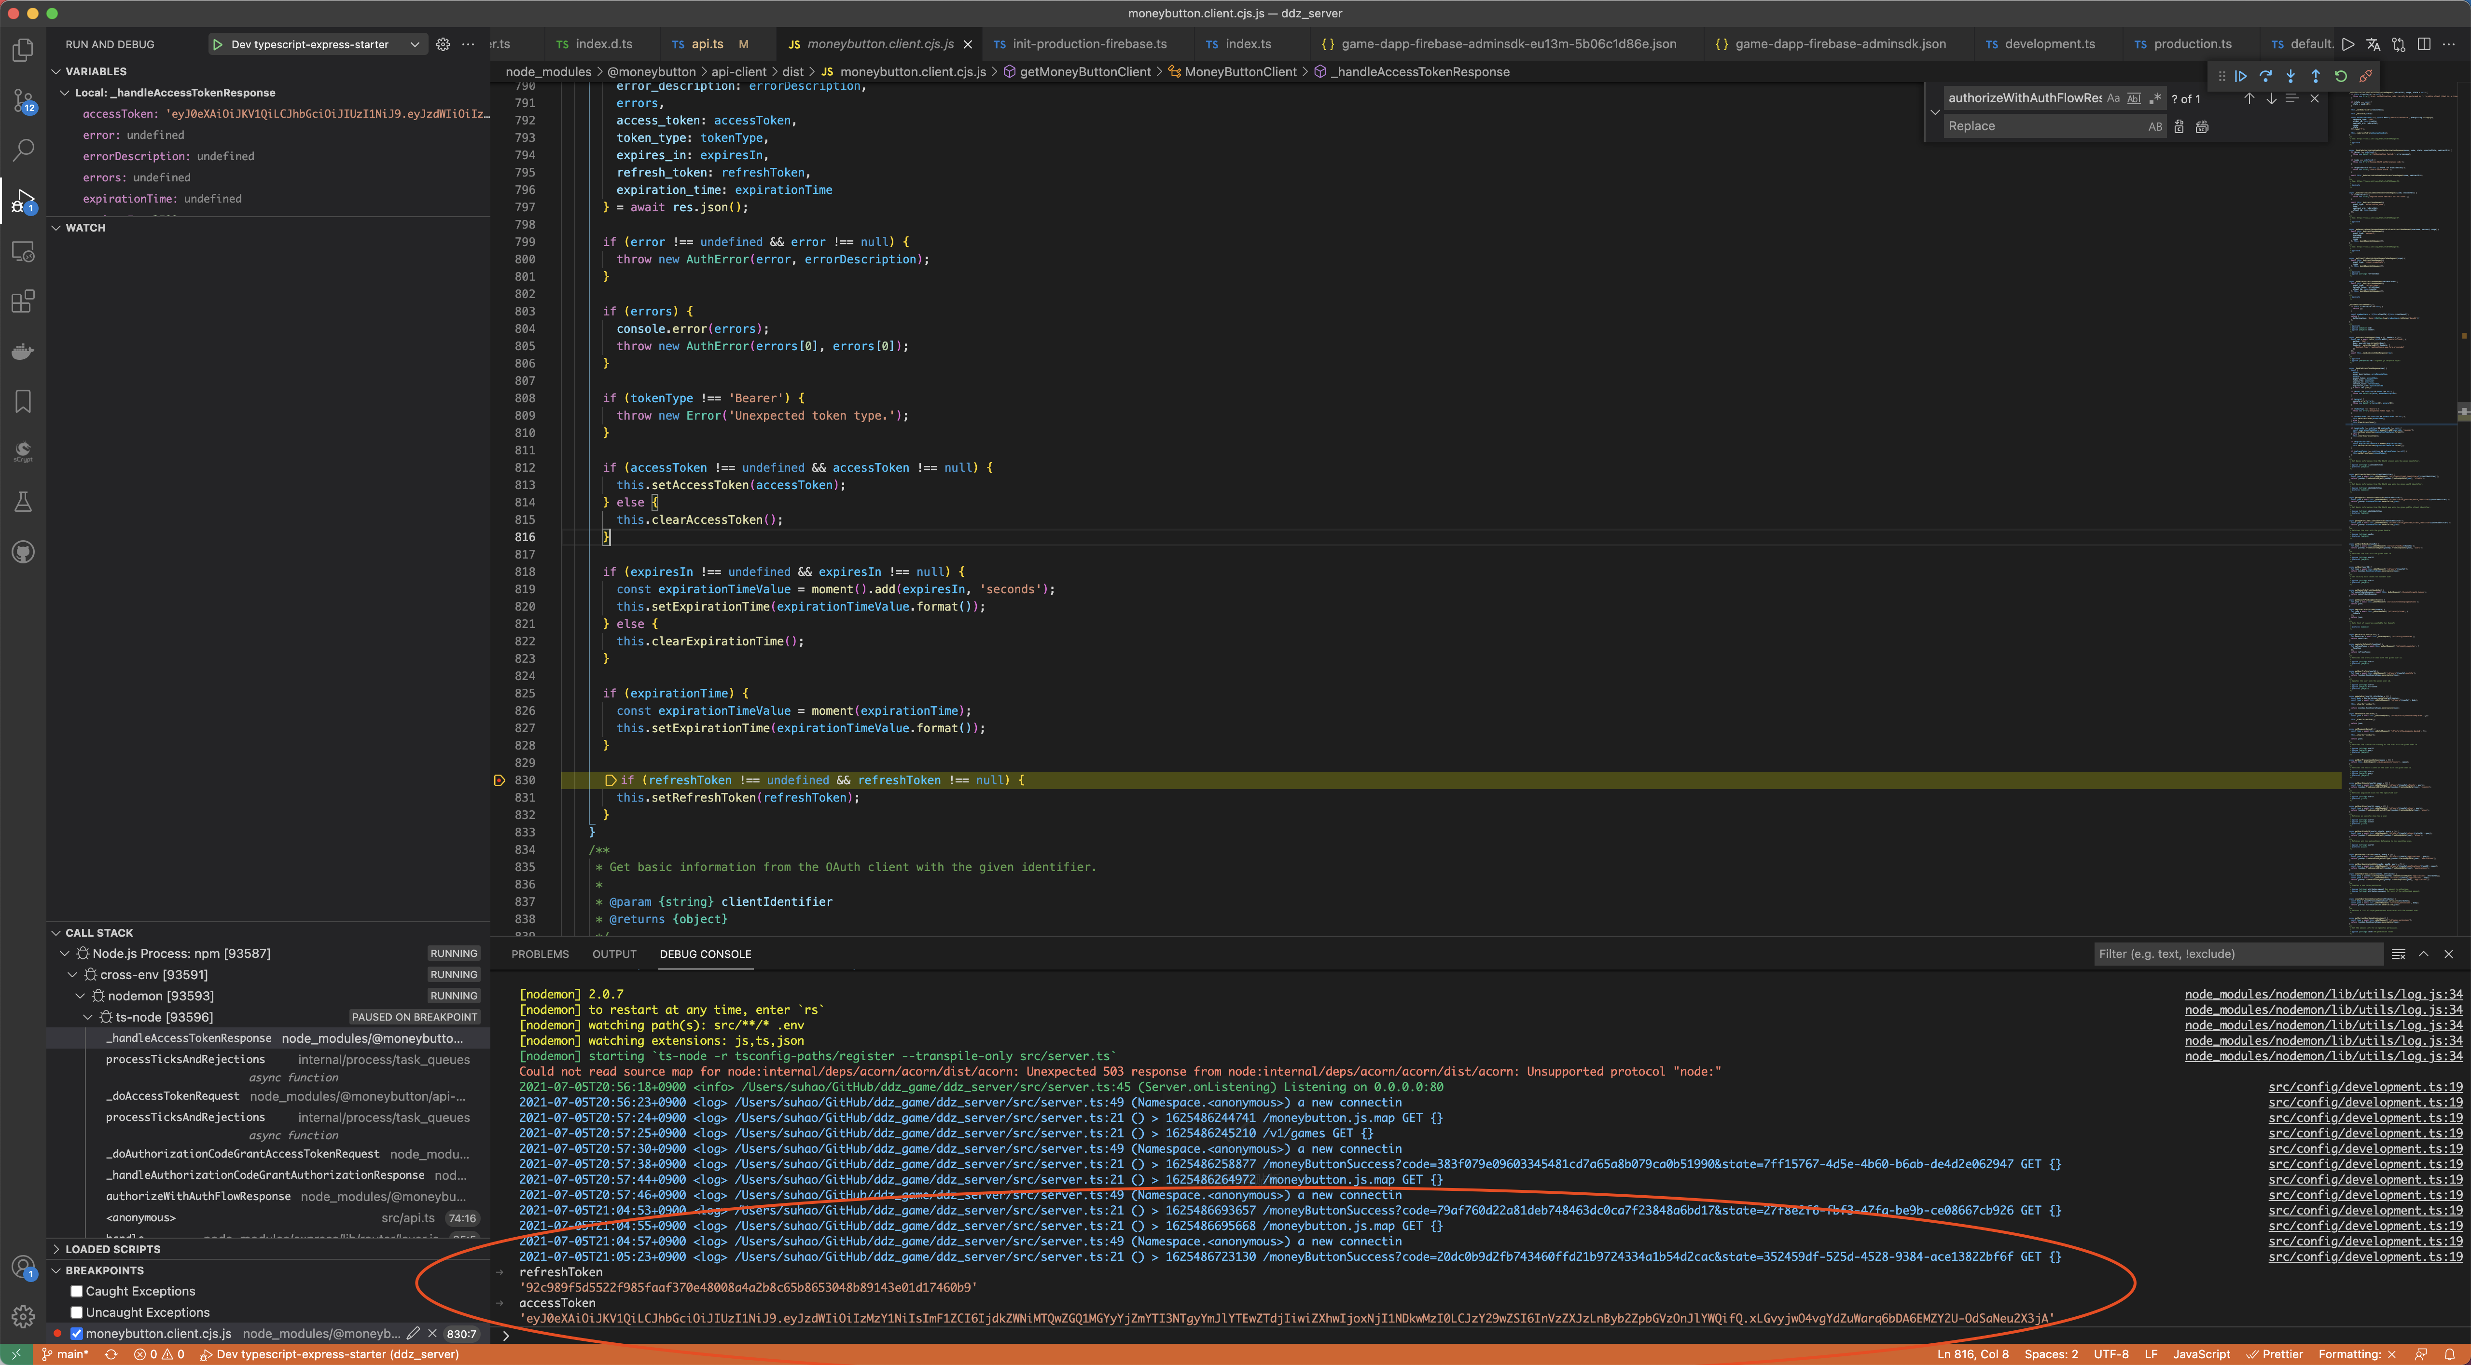The height and width of the screenshot is (1365, 2471).
Task: Click the debug Restart icon
Action: (x=2341, y=76)
